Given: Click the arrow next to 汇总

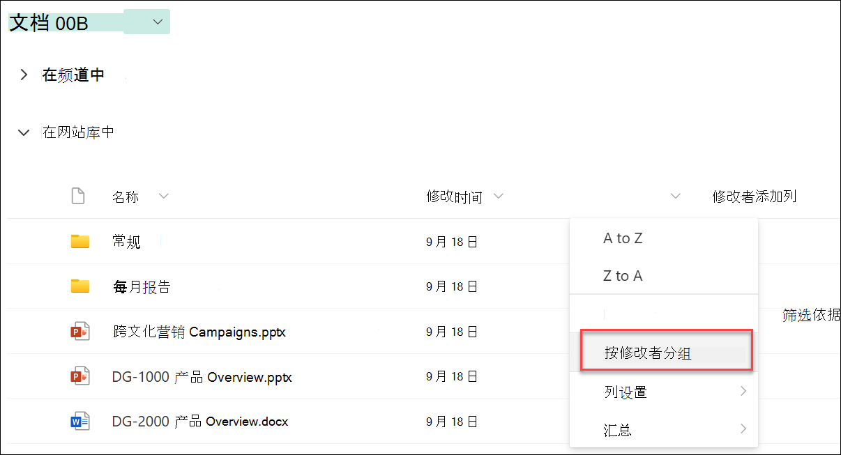Looking at the screenshot, I should (x=743, y=429).
